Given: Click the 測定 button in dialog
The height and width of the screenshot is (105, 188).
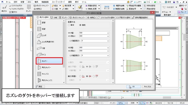Looking at the screenshot, I should [x=40, y=87].
